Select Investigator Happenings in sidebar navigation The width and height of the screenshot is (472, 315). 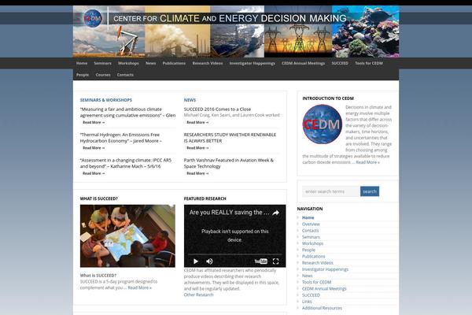(325, 269)
